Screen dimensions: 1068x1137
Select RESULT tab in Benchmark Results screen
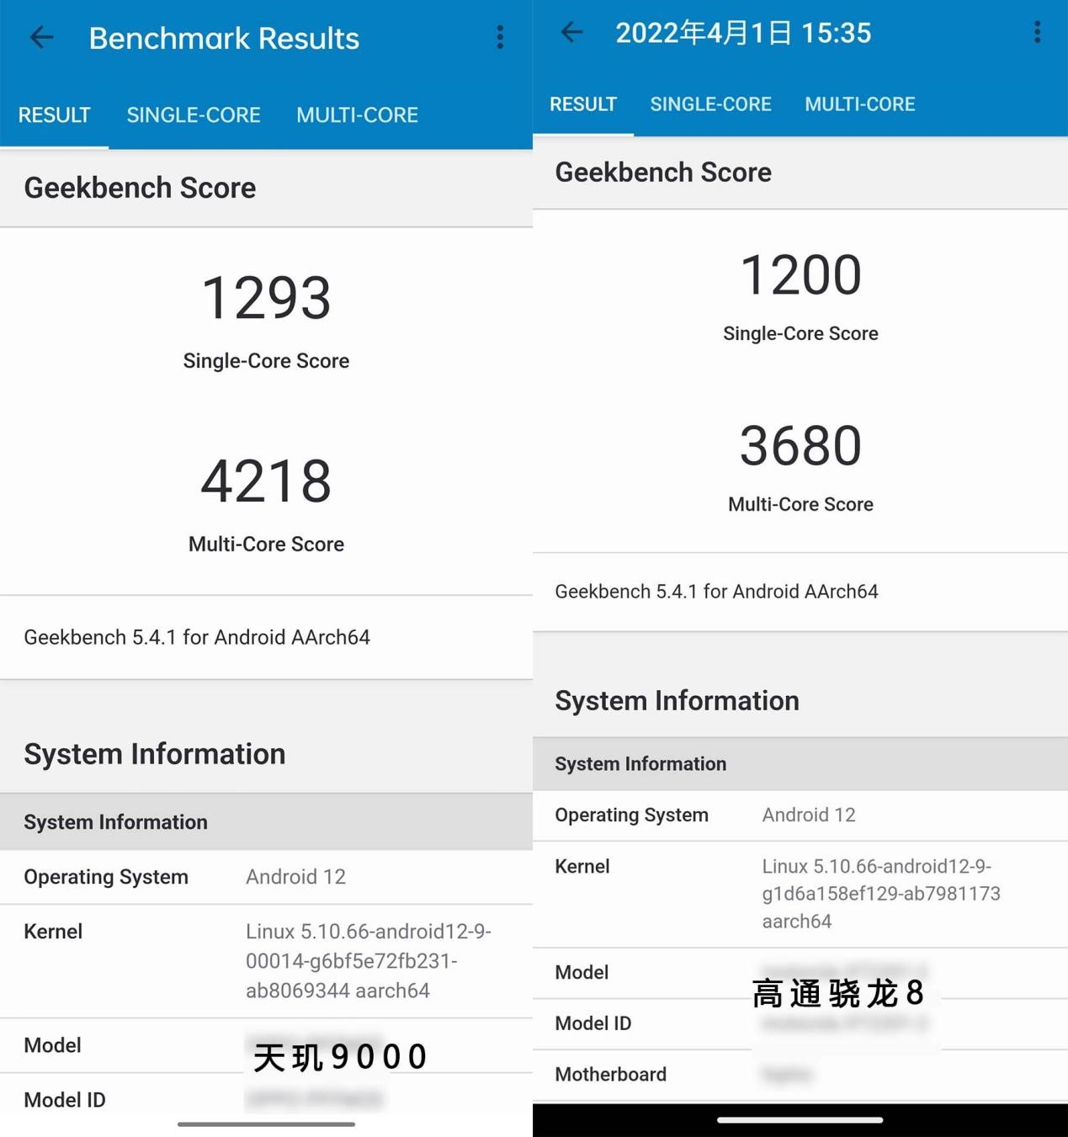(x=54, y=115)
